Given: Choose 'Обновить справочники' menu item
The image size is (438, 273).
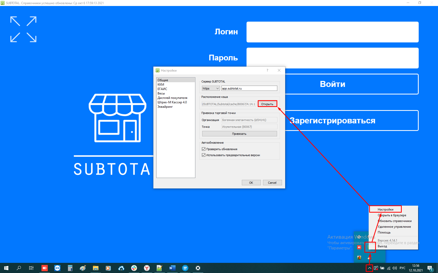Looking at the screenshot, I should click(x=393, y=221).
